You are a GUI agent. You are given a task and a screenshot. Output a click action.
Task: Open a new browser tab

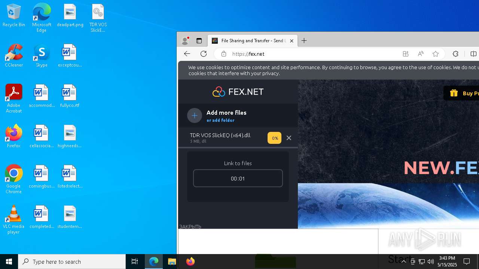pyautogui.click(x=304, y=41)
